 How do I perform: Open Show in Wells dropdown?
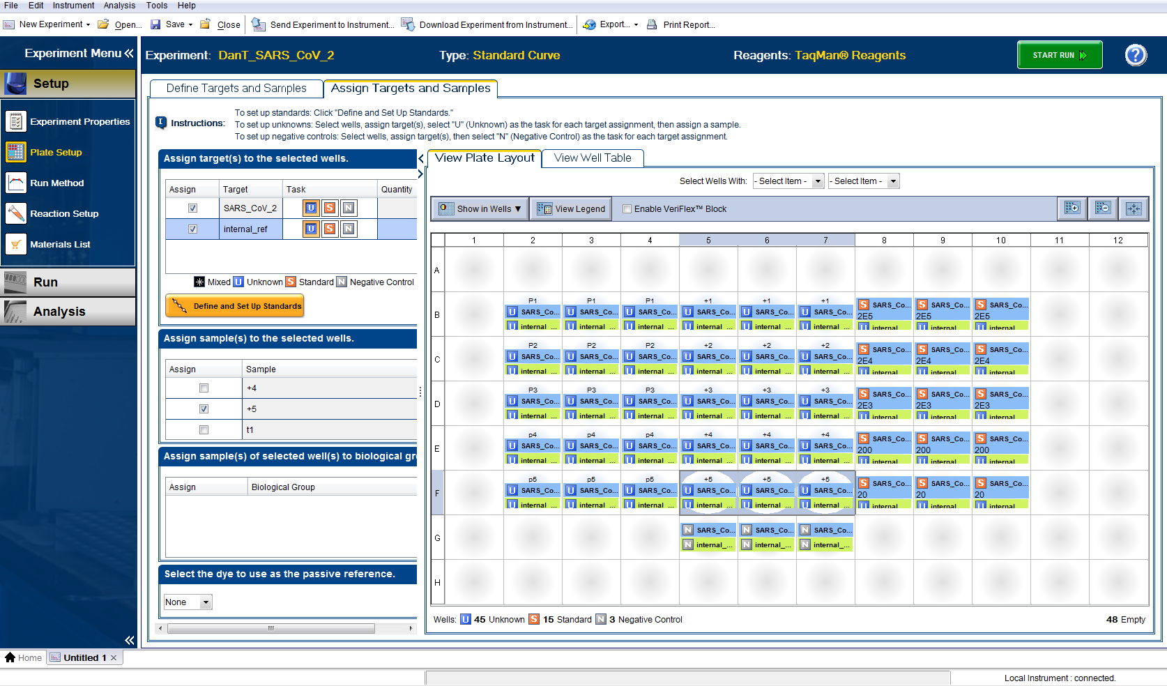480,208
